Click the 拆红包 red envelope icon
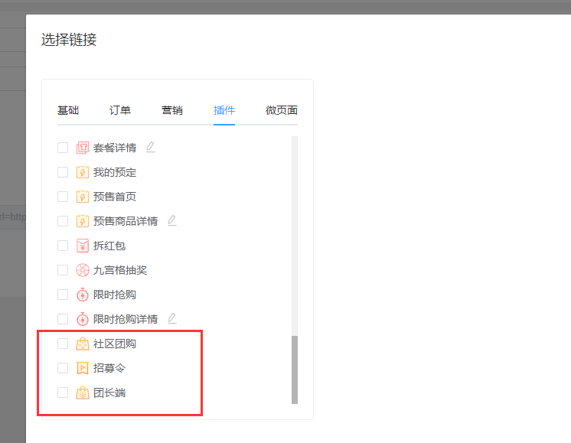Screen dimensions: 571x443 (x=83, y=246)
